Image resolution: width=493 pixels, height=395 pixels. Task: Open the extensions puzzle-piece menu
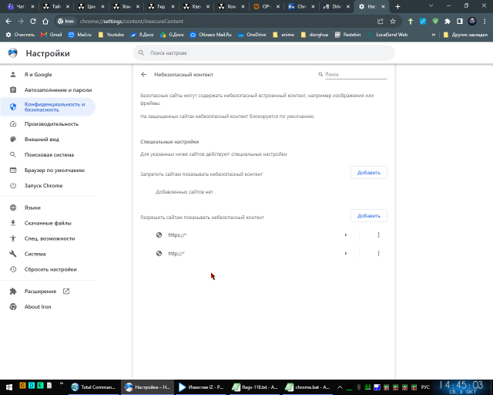[448, 21]
